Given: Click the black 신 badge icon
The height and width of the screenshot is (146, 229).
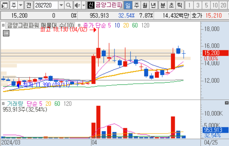Looking at the screenshot, I should point(91,5).
